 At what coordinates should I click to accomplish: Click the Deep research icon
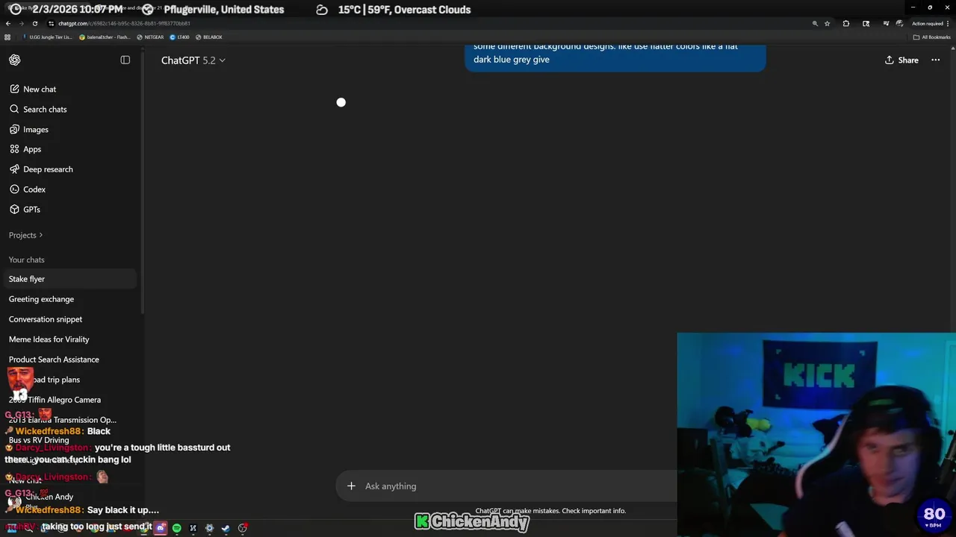(x=14, y=169)
